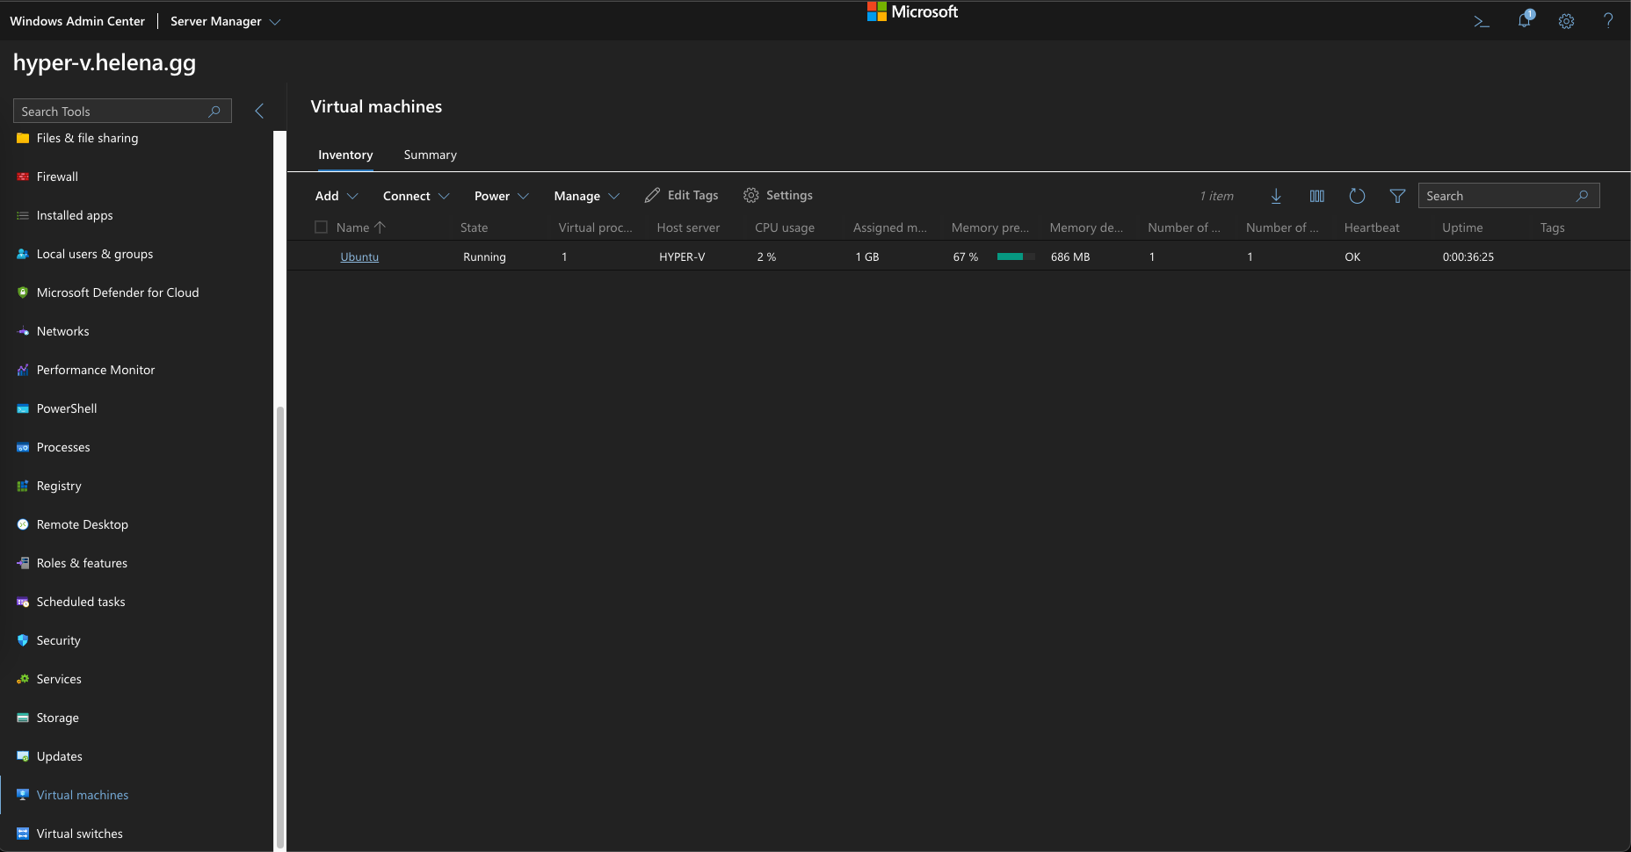Open the Ubuntu virtual machine link
Viewport: 1631px width, 852px height.
coord(359,257)
